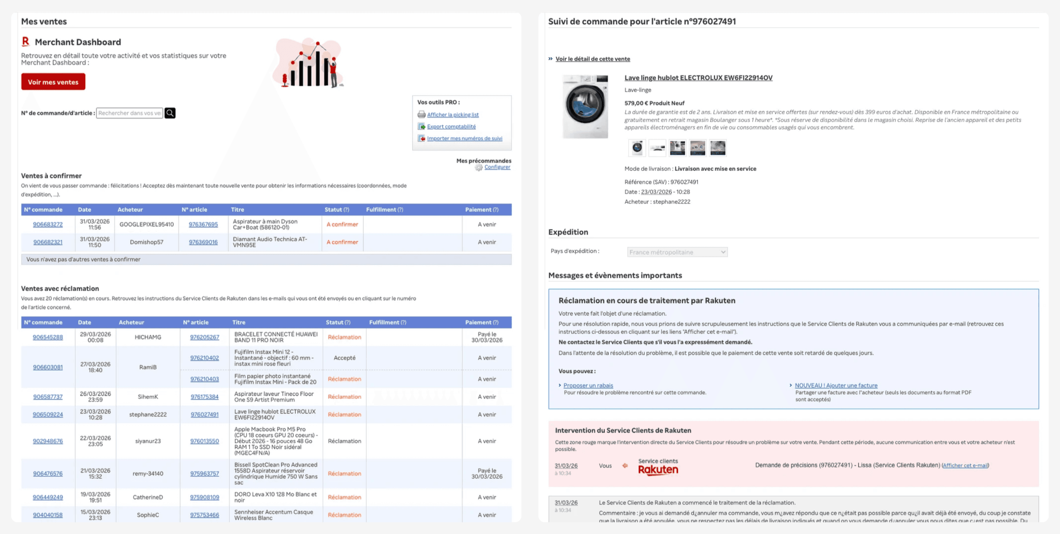1060x534 pixels.
Task: Click A confirmer status for Diamant Audio Technica row
Action: pyautogui.click(x=342, y=242)
